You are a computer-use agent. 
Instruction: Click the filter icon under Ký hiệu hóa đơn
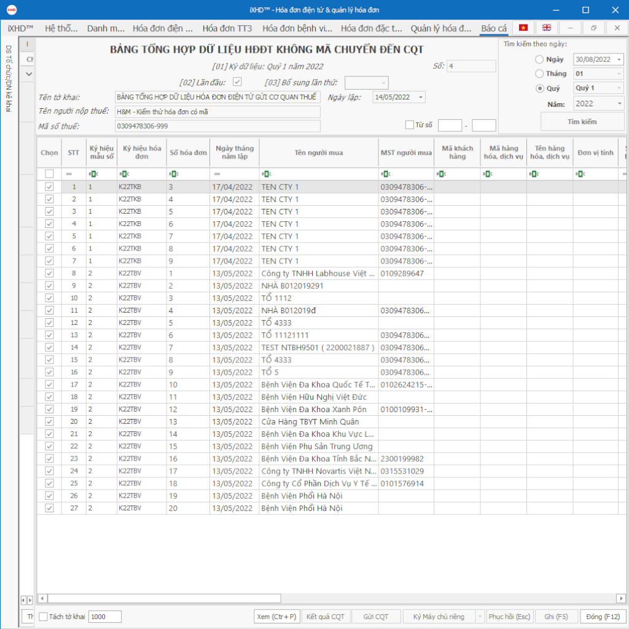click(x=124, y=174)
